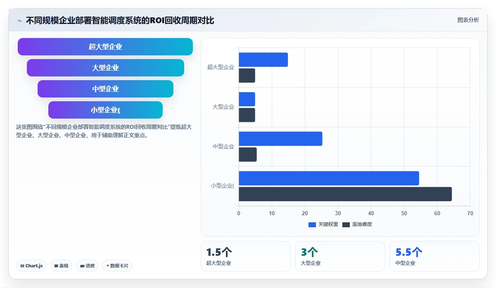Click the chart icon beside the title
Viewport: 496px width, 288px height.
(19, 20)
